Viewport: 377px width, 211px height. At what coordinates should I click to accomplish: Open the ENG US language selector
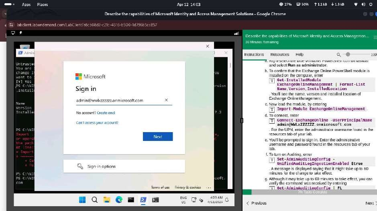(x=183, y=199)
